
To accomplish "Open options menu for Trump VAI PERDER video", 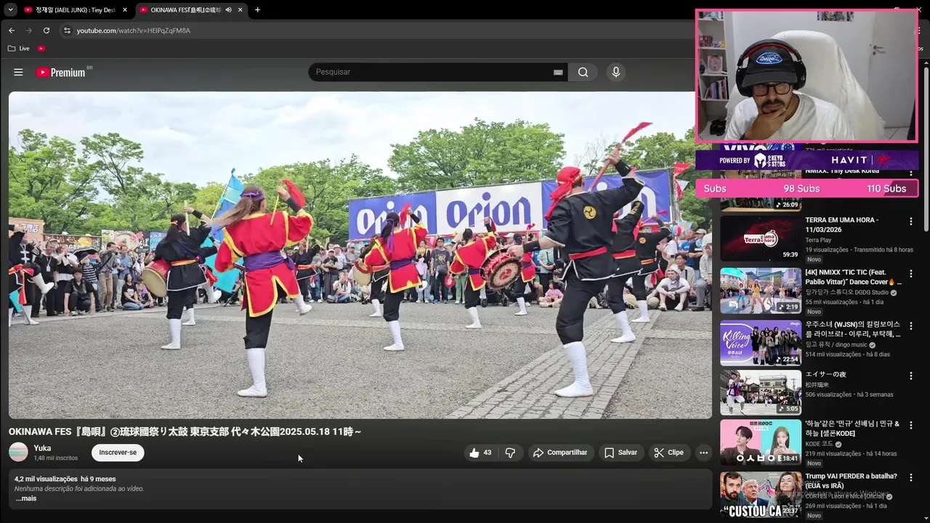I will click(x=910, y=477).
